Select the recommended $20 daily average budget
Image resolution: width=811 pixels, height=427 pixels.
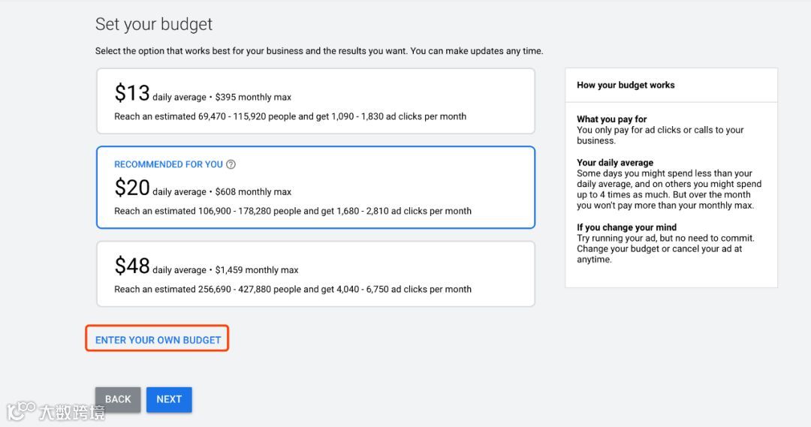click(x=315, y=188)
